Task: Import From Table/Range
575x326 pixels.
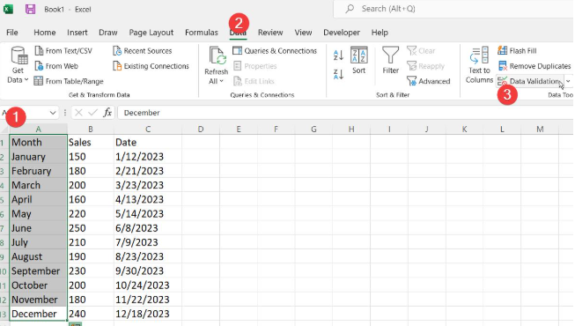Action: coord(69,81)
